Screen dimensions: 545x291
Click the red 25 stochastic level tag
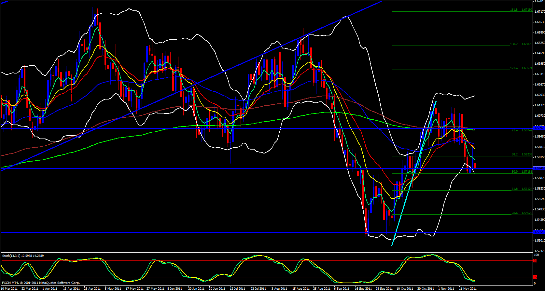pyautogui.click(x=535, y=277)
